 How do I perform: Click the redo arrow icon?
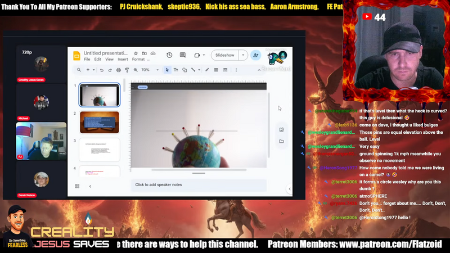tap(110, 70)
